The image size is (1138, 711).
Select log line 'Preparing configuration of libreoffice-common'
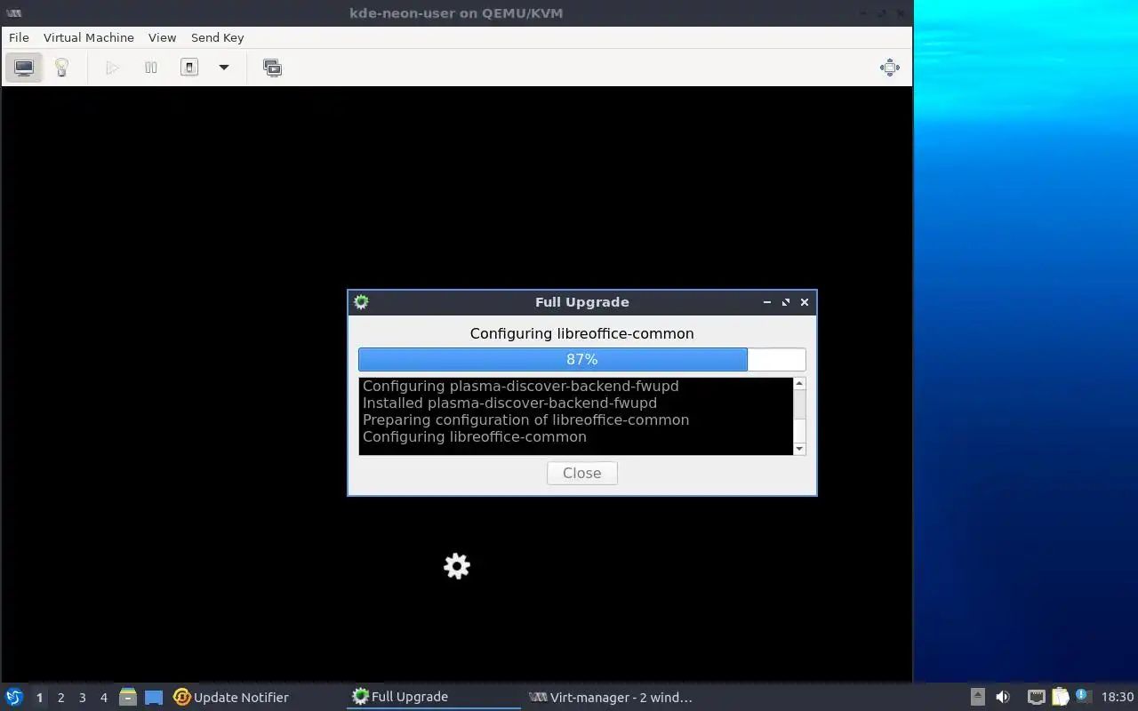[x=525, y=419]
